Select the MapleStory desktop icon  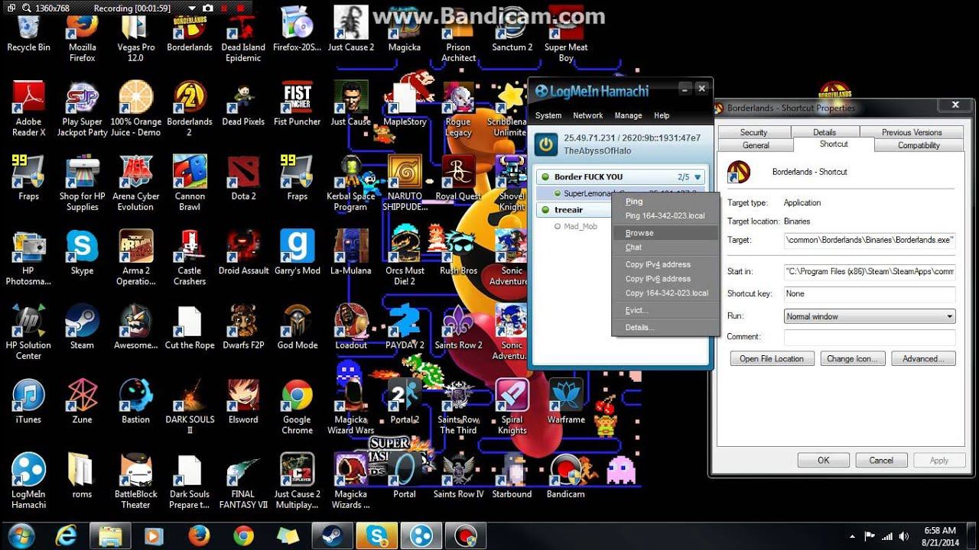[x=405, y=103]
